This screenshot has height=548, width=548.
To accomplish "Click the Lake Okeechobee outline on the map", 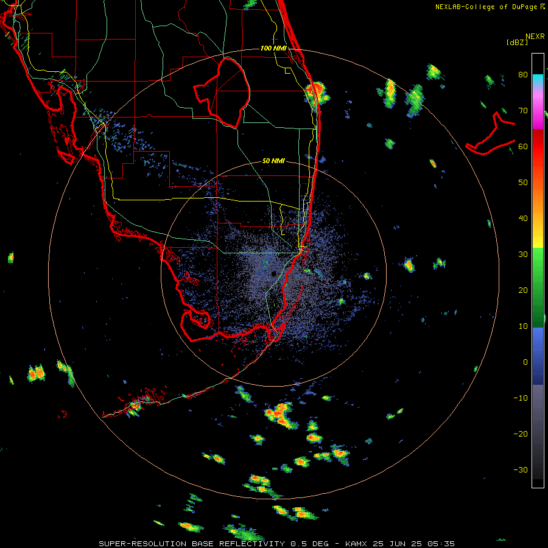I will pyautogui.click(x=222, y=93).
